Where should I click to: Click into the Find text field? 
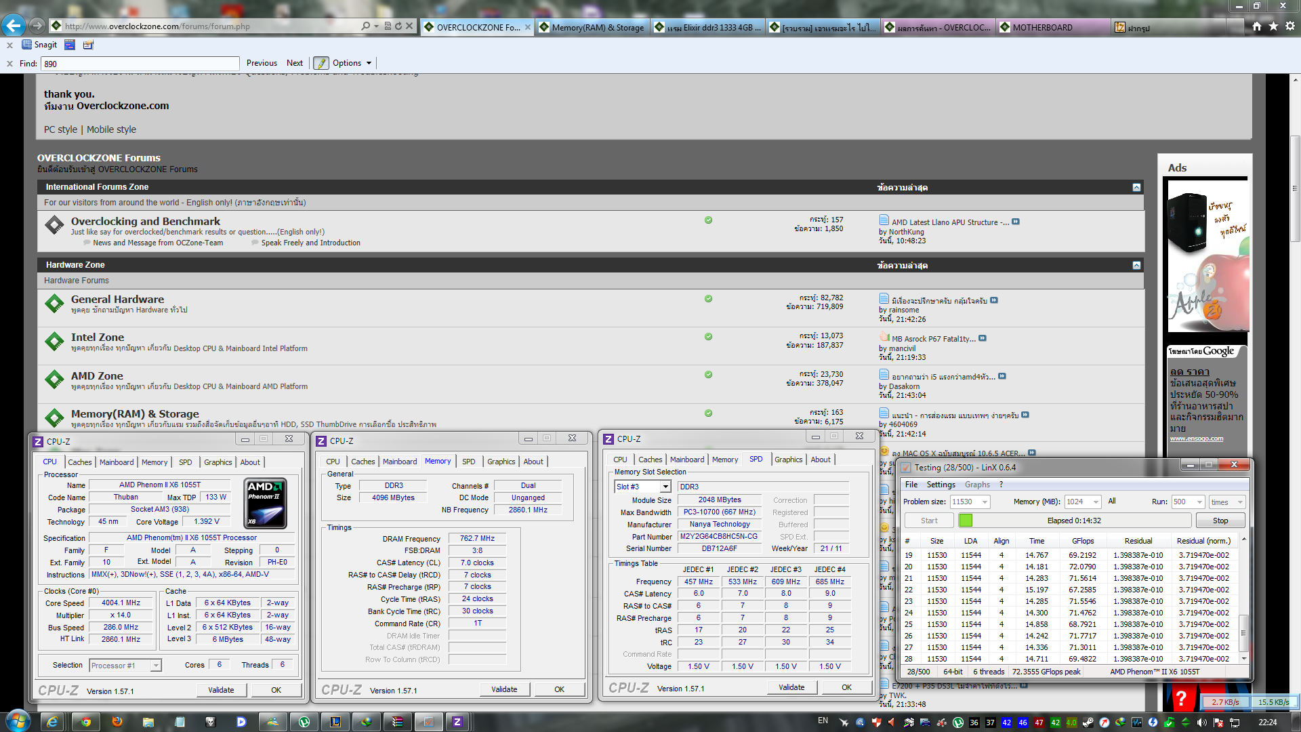(140, 64)
